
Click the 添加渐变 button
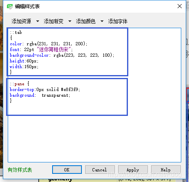[53, 21]
